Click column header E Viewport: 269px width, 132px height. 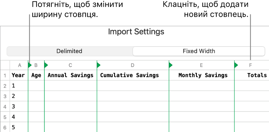[201, 65]
